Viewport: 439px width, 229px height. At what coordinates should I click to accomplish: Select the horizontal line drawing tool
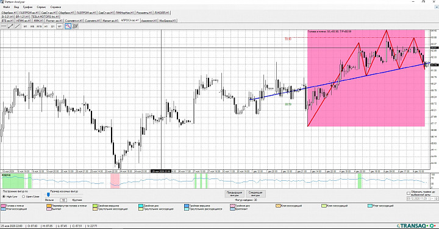[4, 26]
